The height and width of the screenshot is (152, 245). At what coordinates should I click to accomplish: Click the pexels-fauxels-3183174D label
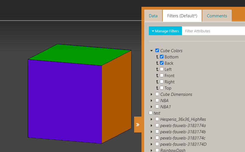[183, 144]
